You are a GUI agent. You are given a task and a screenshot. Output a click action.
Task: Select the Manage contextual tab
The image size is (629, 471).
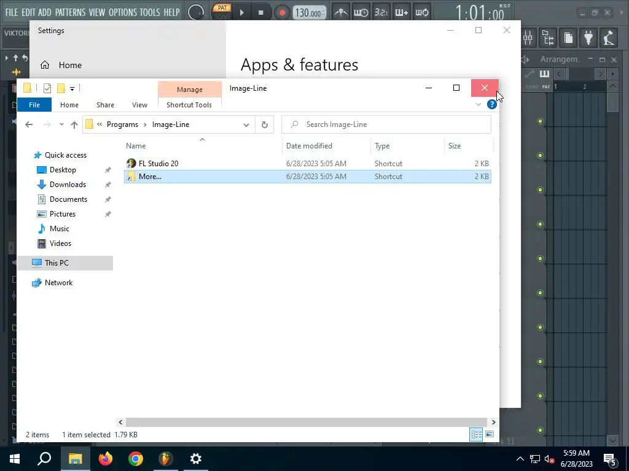tap(190, 90)
